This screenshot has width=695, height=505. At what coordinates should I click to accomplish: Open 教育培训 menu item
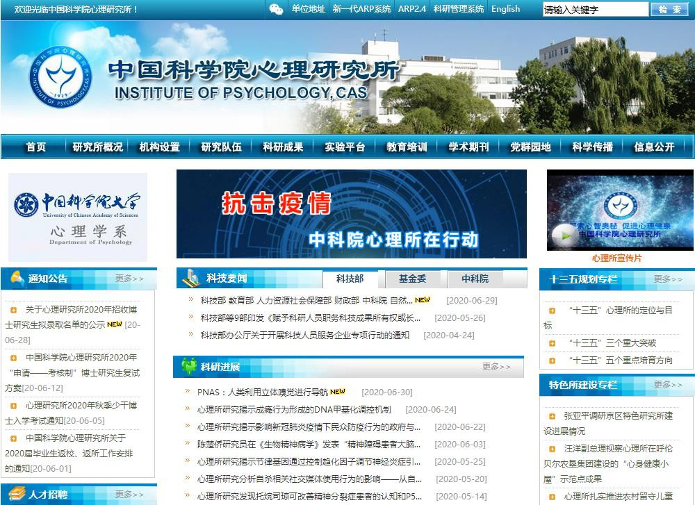pos(407,147)
